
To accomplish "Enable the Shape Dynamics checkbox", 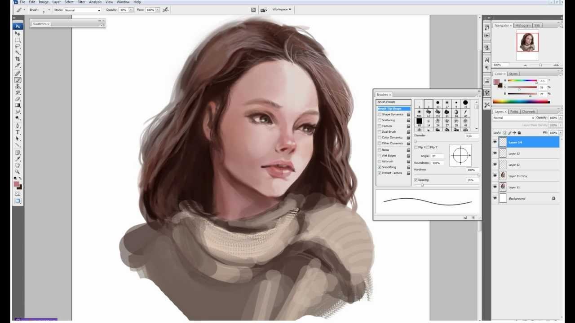I will pos(380,114).
